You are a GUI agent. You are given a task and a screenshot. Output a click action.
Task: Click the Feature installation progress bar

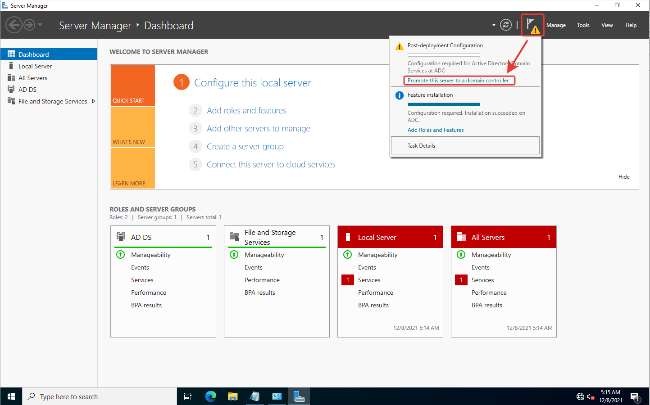pos(444,104)
